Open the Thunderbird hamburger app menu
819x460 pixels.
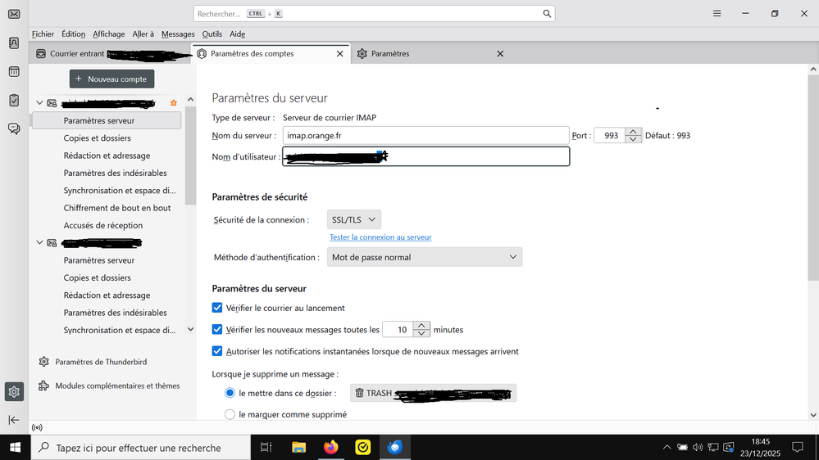(717, 14)
